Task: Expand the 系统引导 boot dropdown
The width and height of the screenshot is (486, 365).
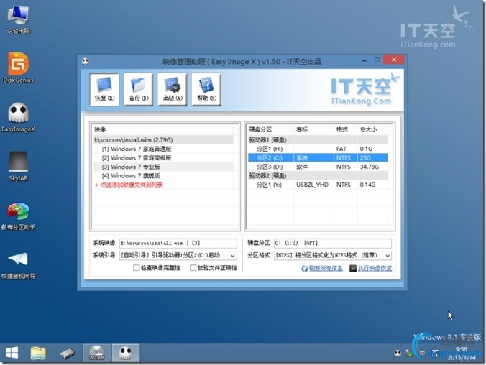Action: [233, 256]
